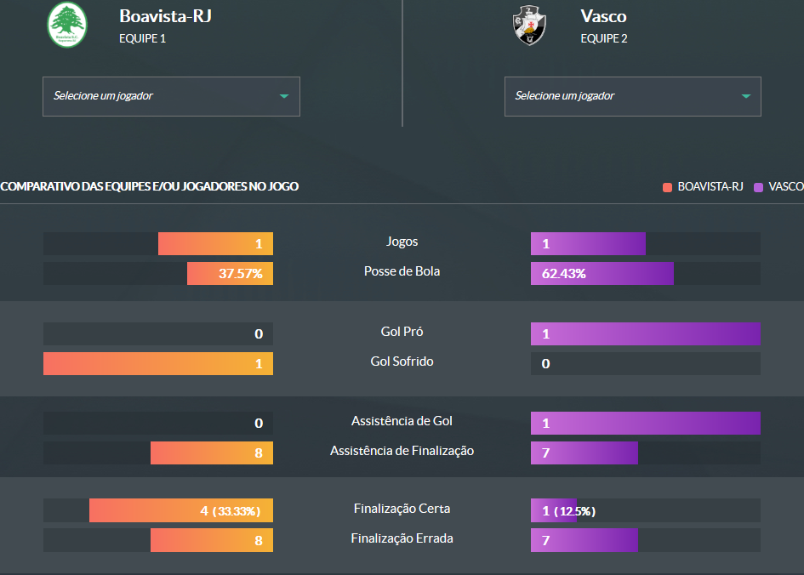Click Vasco 62.43% possession bar

(602, 274)
